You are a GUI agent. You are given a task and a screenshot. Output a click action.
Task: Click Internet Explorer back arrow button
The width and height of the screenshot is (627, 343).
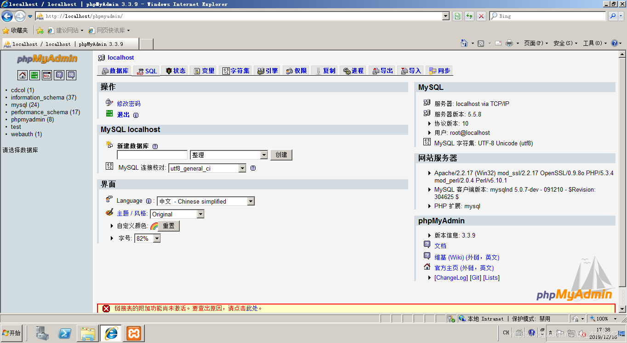click(x=7, y=17)
